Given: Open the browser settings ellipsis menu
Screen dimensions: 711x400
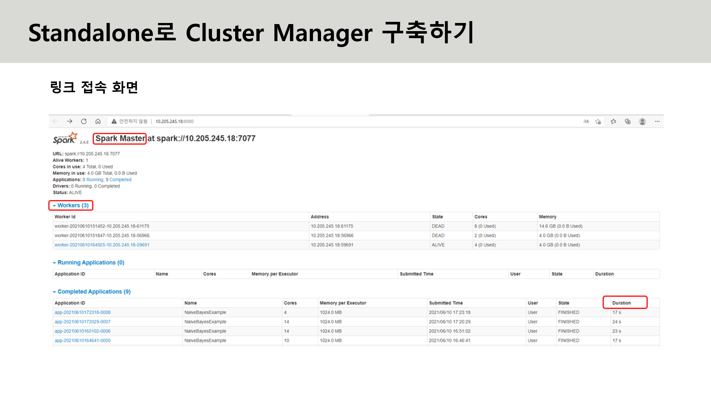Looking at the screenshot, I should coord(657,121).
